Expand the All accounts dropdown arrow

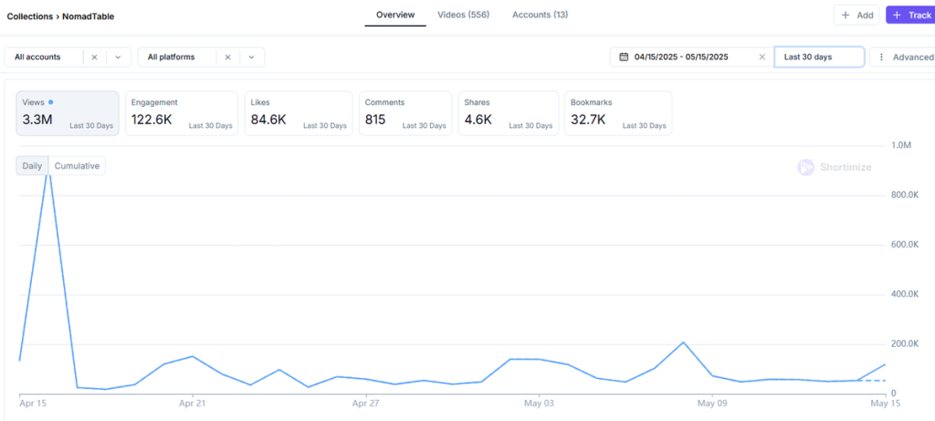point(118,57)
